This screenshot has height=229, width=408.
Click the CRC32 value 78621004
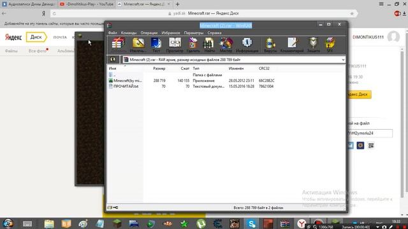click(x=266, y=87)
